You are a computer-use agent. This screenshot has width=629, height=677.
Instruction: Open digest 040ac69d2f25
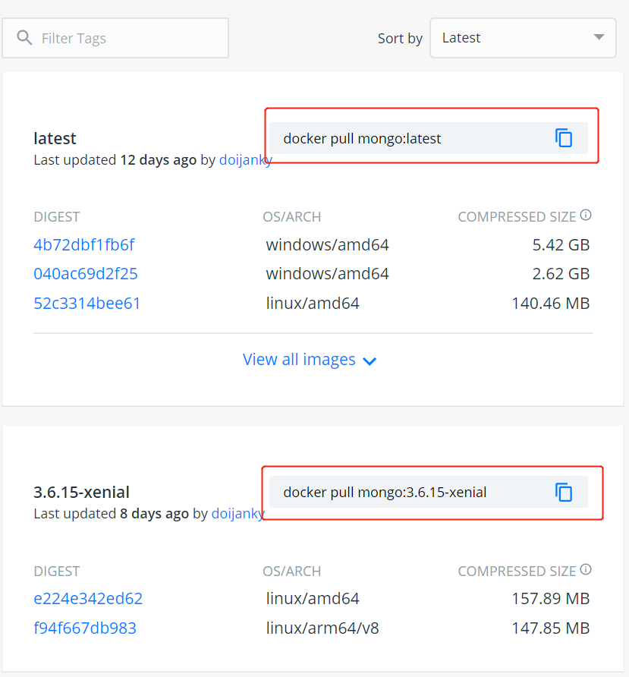pos(85,273)
